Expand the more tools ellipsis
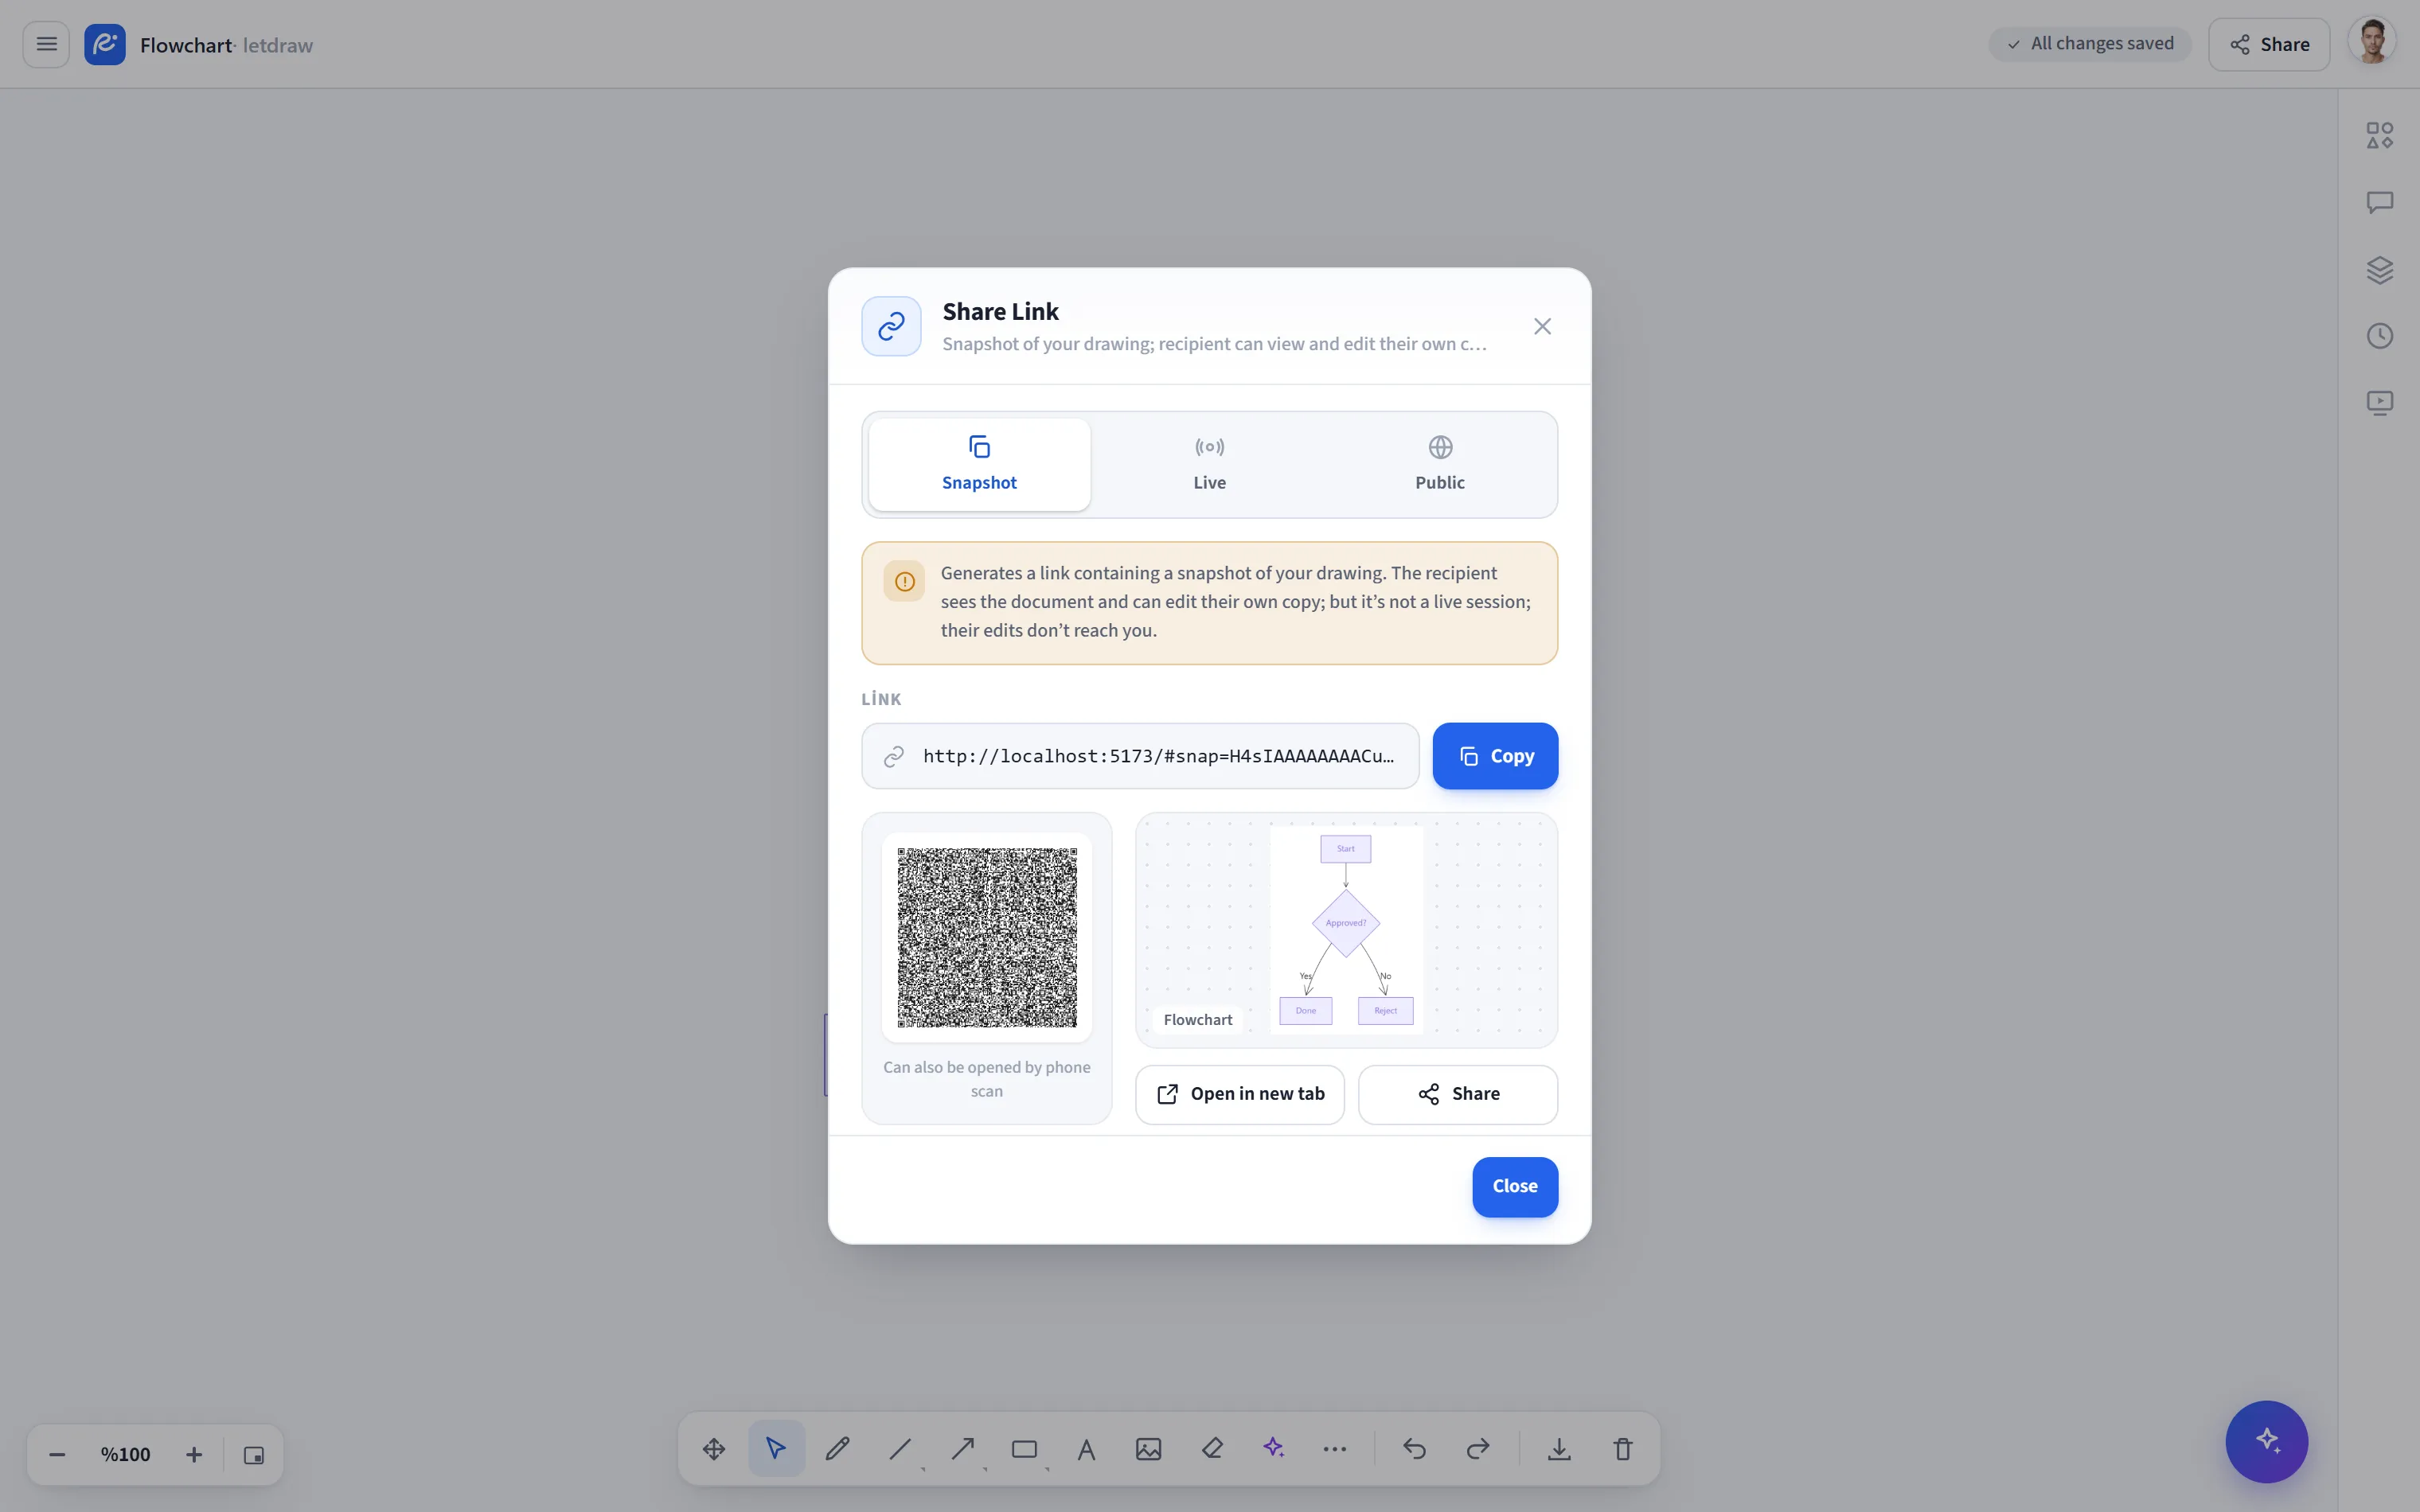Viewport: 2420px width, 1512px height. [x=1335, y=1448]
